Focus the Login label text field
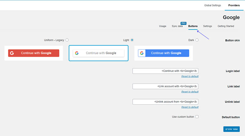The width and height of the screenshot is (245, 136). 165,71
